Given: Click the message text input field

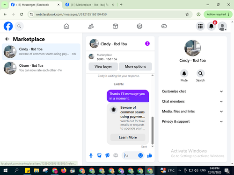Looking at the screenshot, I should [x=130, y=155].
